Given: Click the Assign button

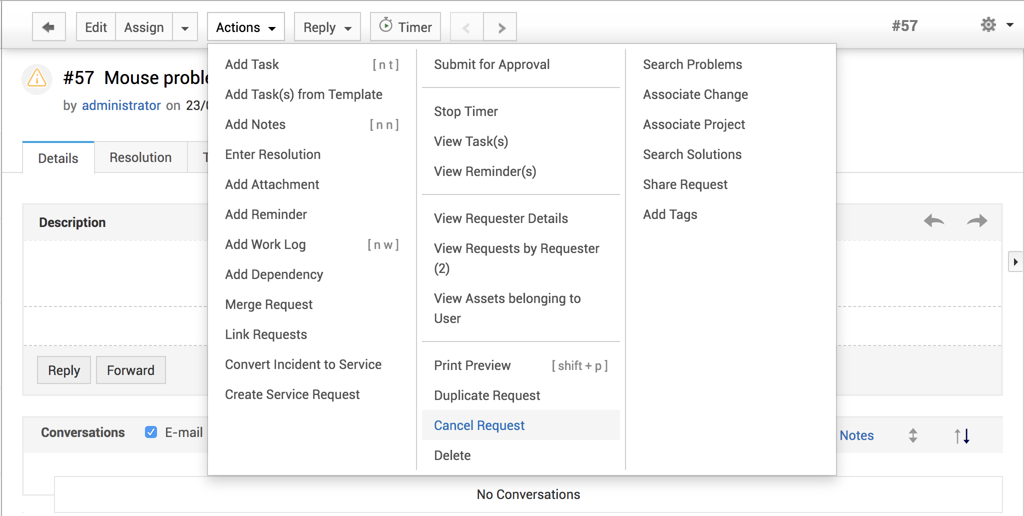Looking at the screenshot, I should coord(144,27).
